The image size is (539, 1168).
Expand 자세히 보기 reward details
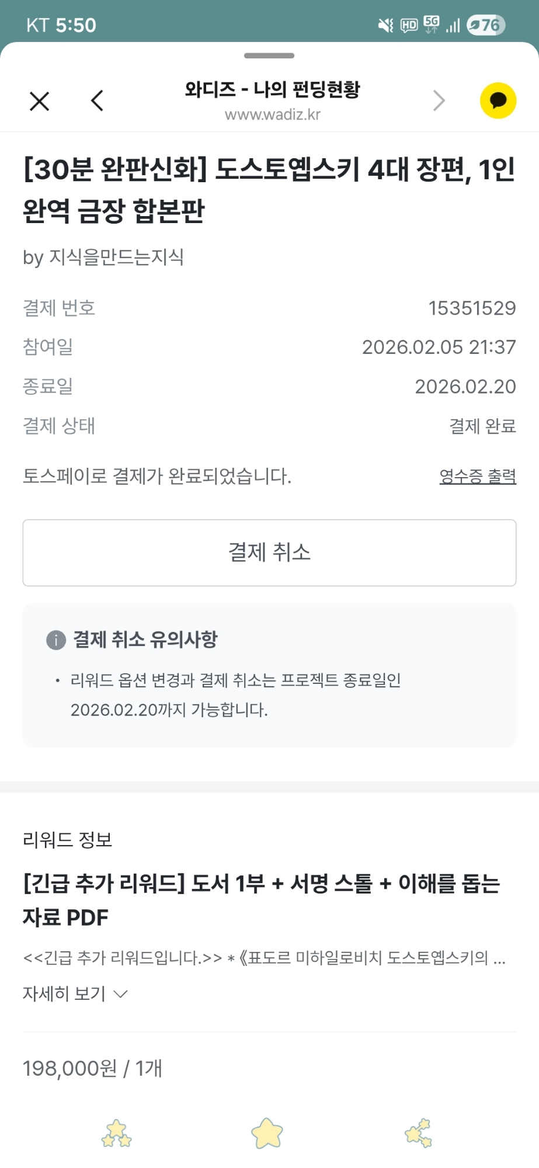pos(64,993)
